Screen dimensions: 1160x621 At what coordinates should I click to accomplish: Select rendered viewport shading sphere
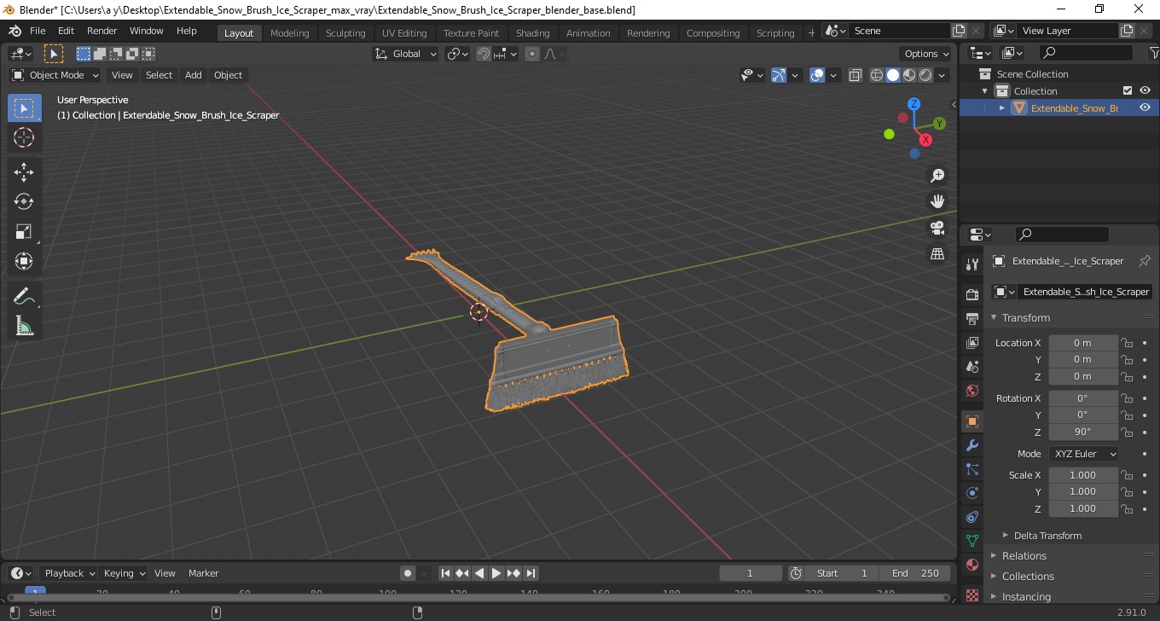925,75
